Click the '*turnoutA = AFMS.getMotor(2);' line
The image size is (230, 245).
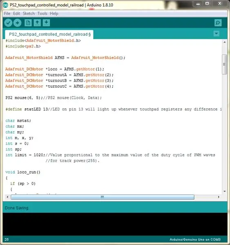pyautogui.click(x=59, y=75)
